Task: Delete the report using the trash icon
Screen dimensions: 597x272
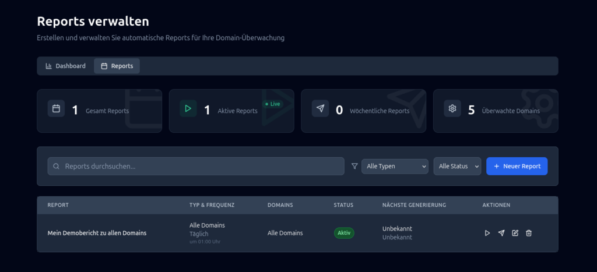Action: coord(529,233)
